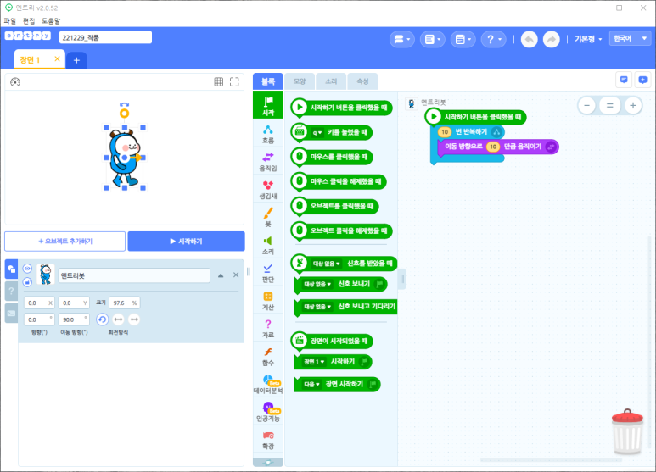
Task: Expand stage to fullscreen
Action: coord(234,82)
